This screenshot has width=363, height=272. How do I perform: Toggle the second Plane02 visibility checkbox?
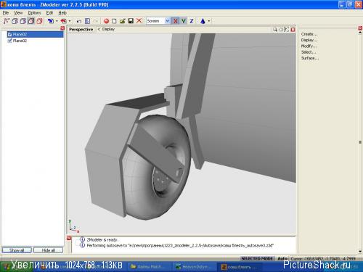pos(10,41)
